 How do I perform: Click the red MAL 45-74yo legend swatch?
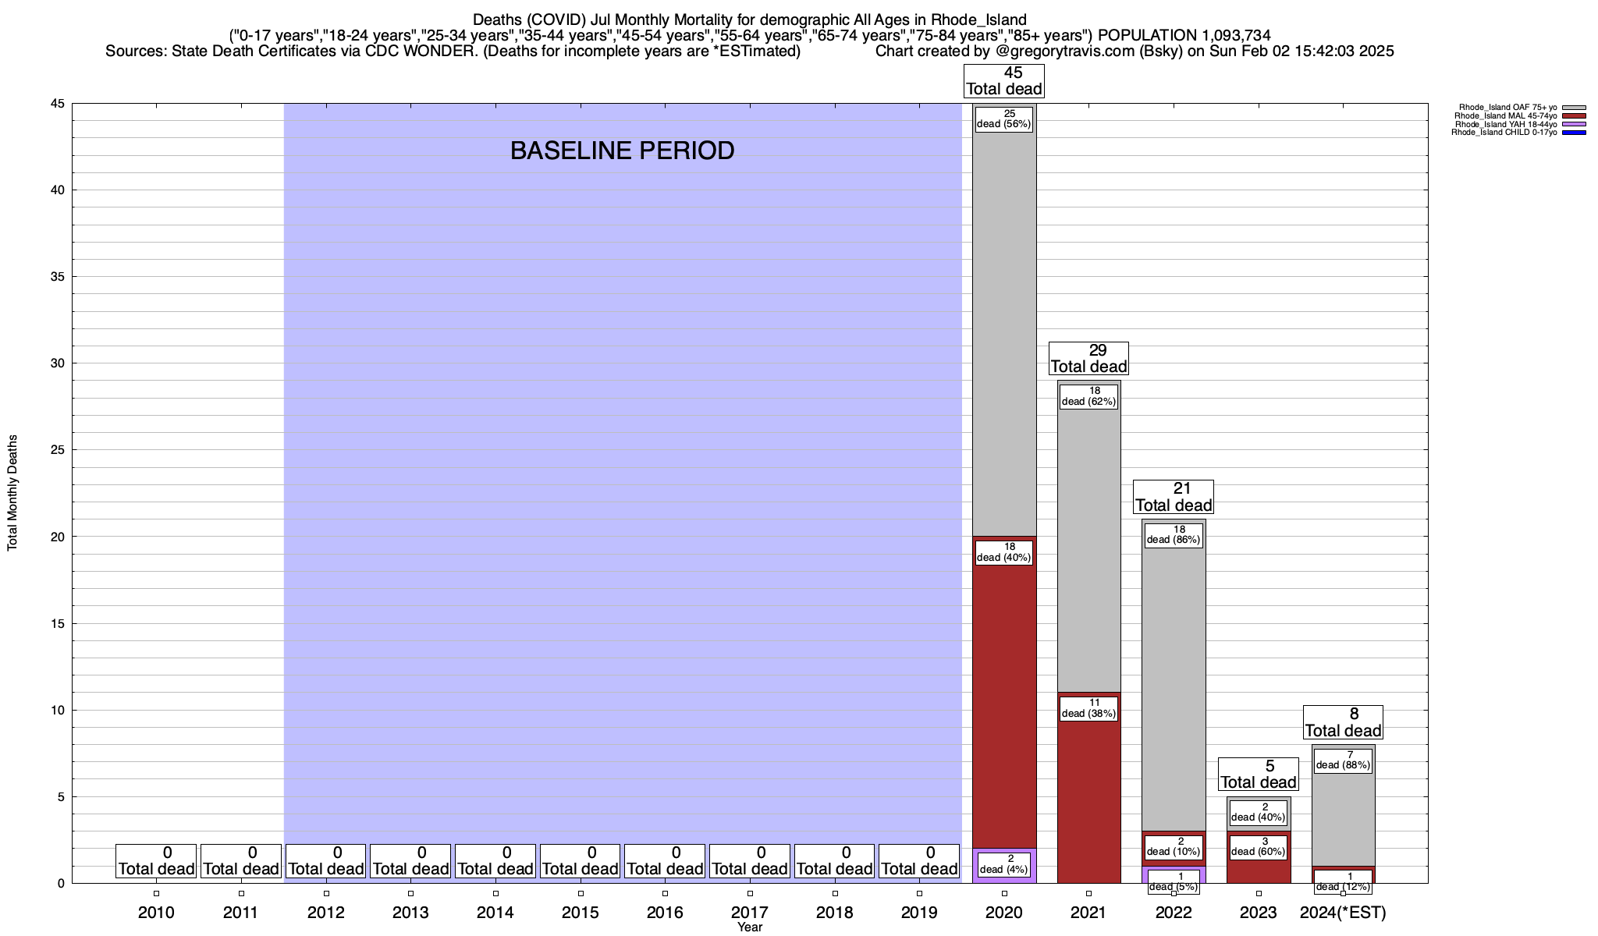click(1574, 116)
